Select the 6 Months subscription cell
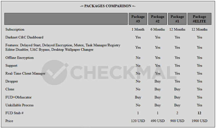 (x=158, y=30)
